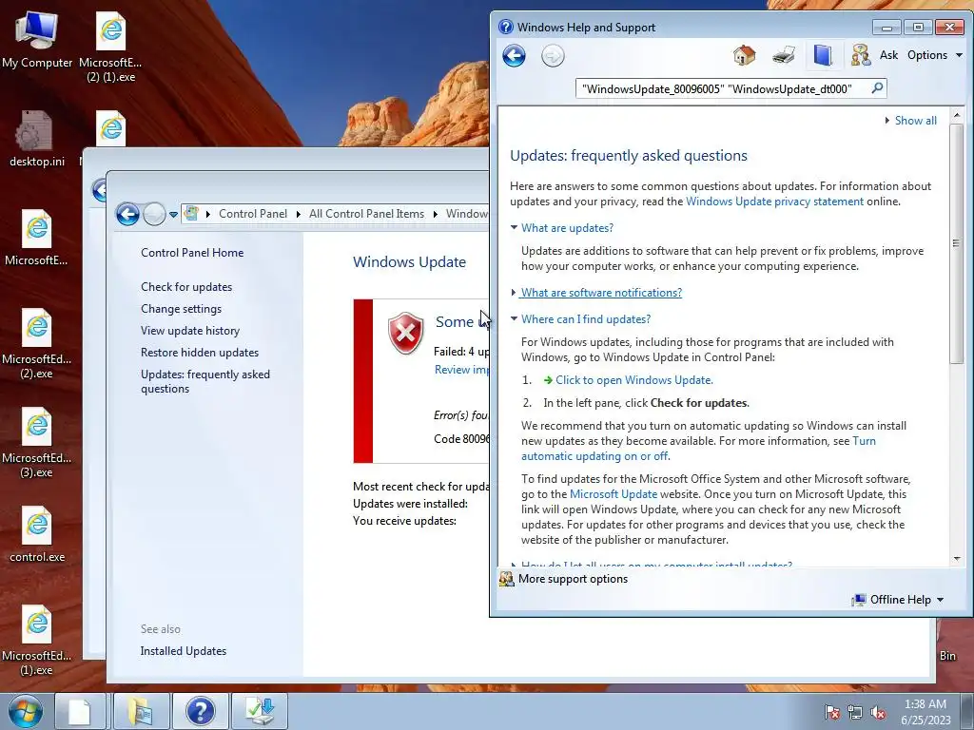The image size is (974, 730).
Task: Click the search magnifier in Help search box
Action: [877, 88]
